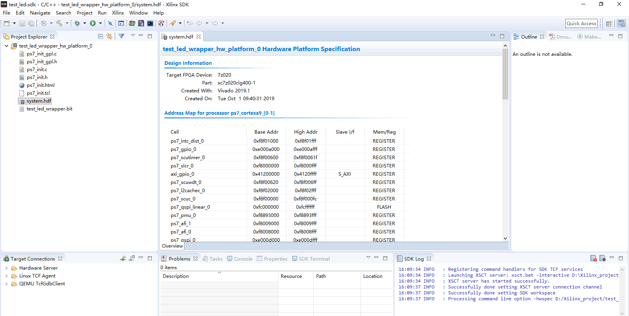The width and height of the screenshot is (629, 316).
Task: Click New Target Connection icon
Action: (123, 258)
